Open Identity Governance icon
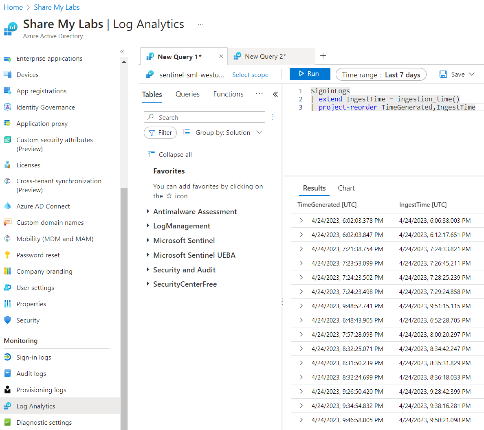The image size is (484, 430). (7, 107)
